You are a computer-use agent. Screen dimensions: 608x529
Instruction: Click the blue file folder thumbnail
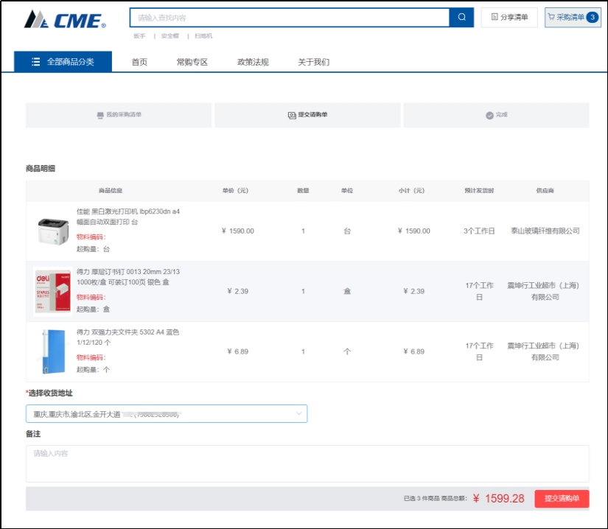[52, 351]
